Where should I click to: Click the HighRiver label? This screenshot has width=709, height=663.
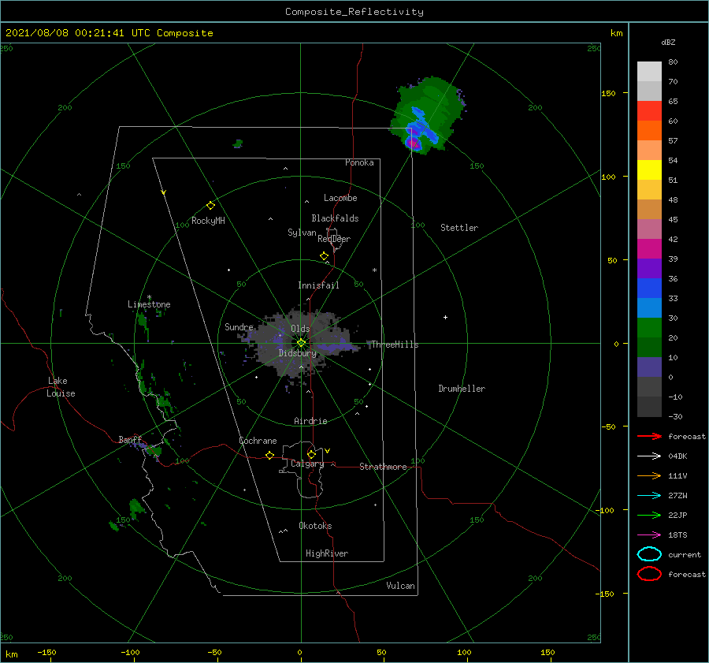click(327, 553)
